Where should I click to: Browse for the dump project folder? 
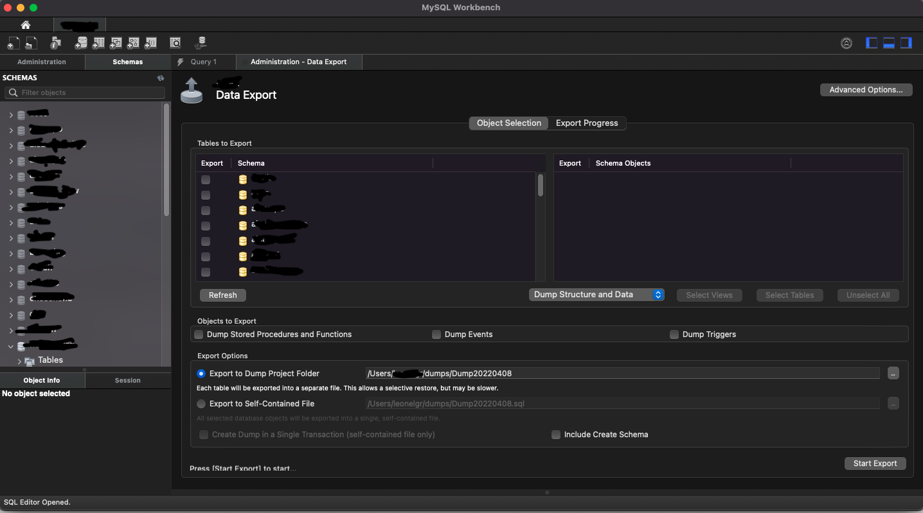pyautogui.click(x=893, y=373)
